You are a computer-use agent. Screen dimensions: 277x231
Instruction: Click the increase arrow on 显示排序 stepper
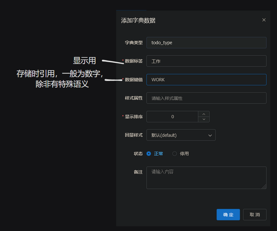click(204, 114)
